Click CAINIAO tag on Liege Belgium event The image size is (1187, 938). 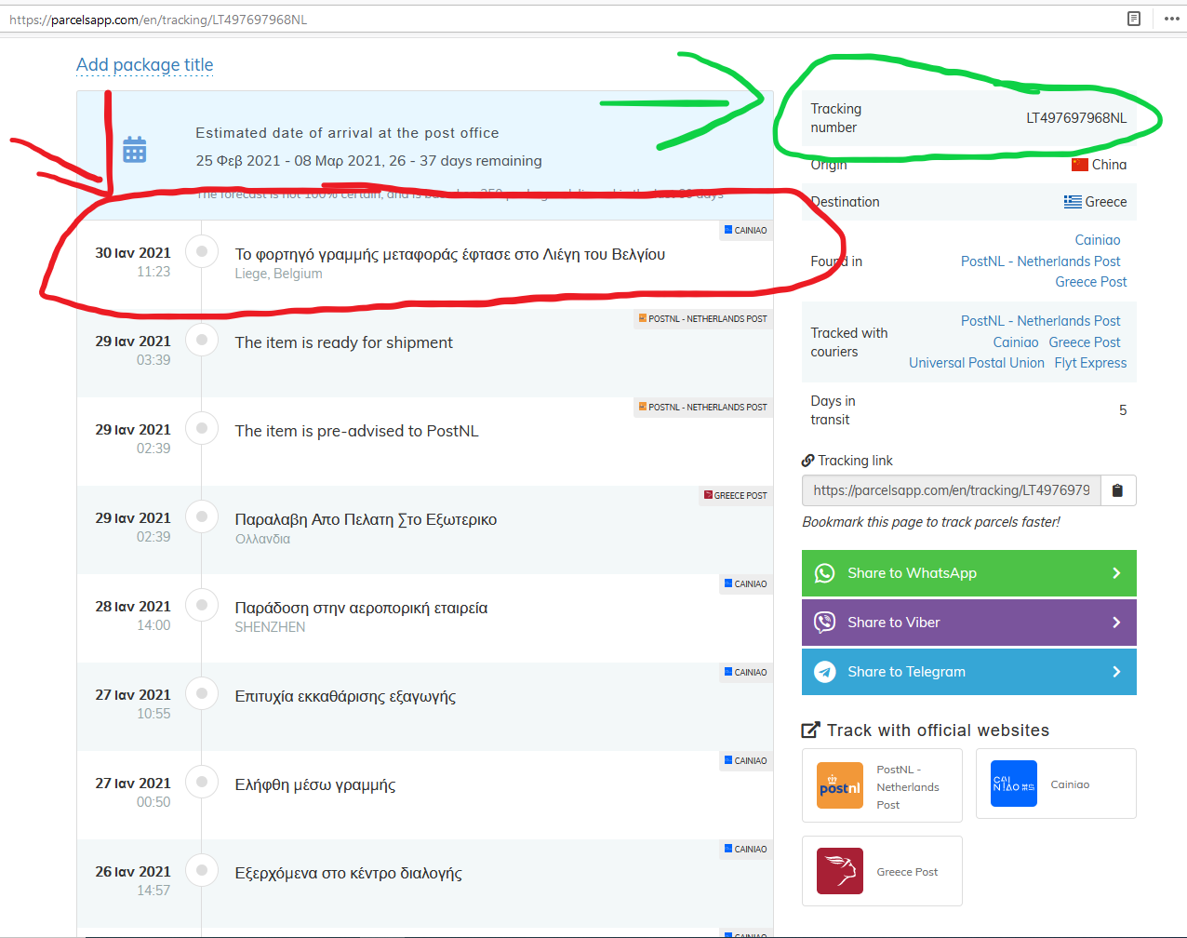click(x=746, y=230)
